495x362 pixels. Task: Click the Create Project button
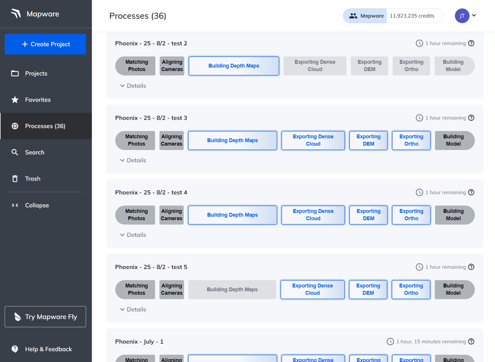(x=45, y=44)
